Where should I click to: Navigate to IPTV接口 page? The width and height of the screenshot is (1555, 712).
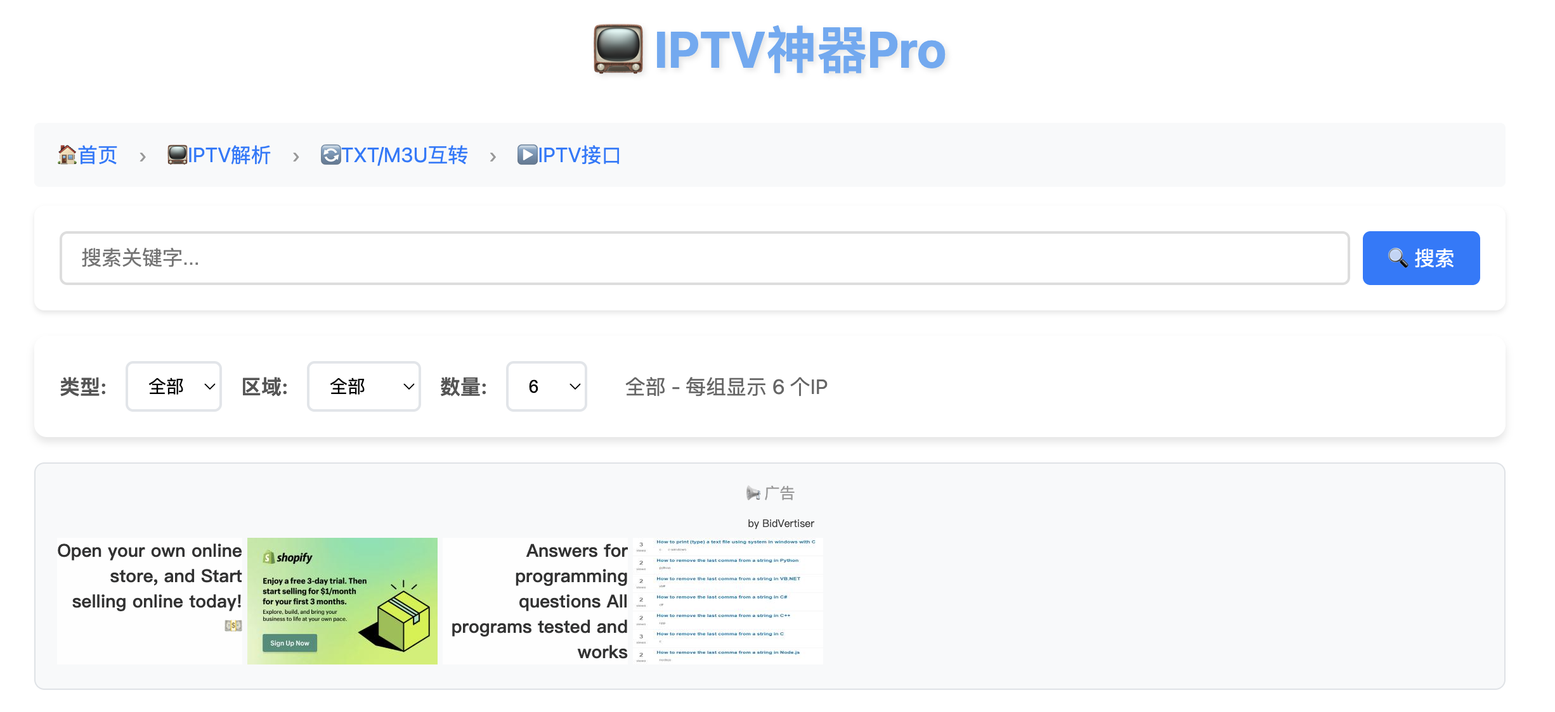[x=579, y=155]
